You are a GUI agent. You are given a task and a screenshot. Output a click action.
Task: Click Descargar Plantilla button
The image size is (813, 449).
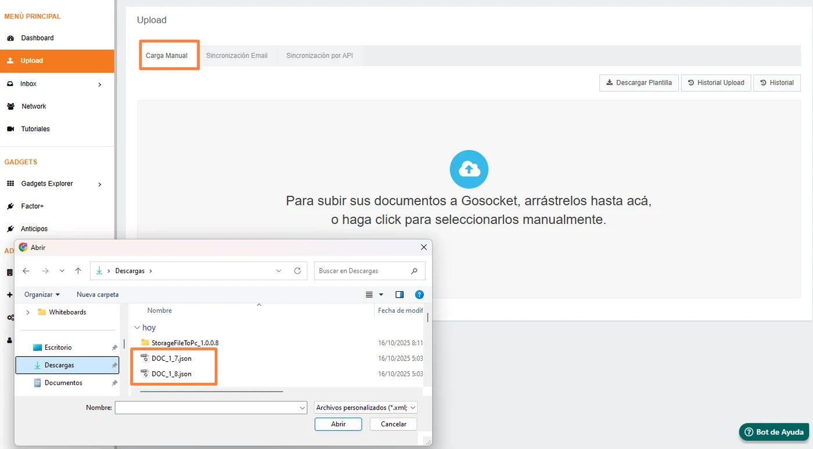pos(639,83)
